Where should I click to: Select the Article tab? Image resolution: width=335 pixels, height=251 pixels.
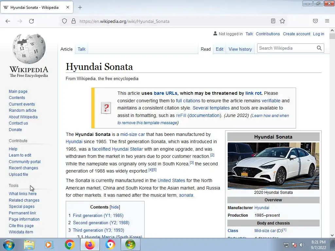pyautogui.click(x=66, y=49)
